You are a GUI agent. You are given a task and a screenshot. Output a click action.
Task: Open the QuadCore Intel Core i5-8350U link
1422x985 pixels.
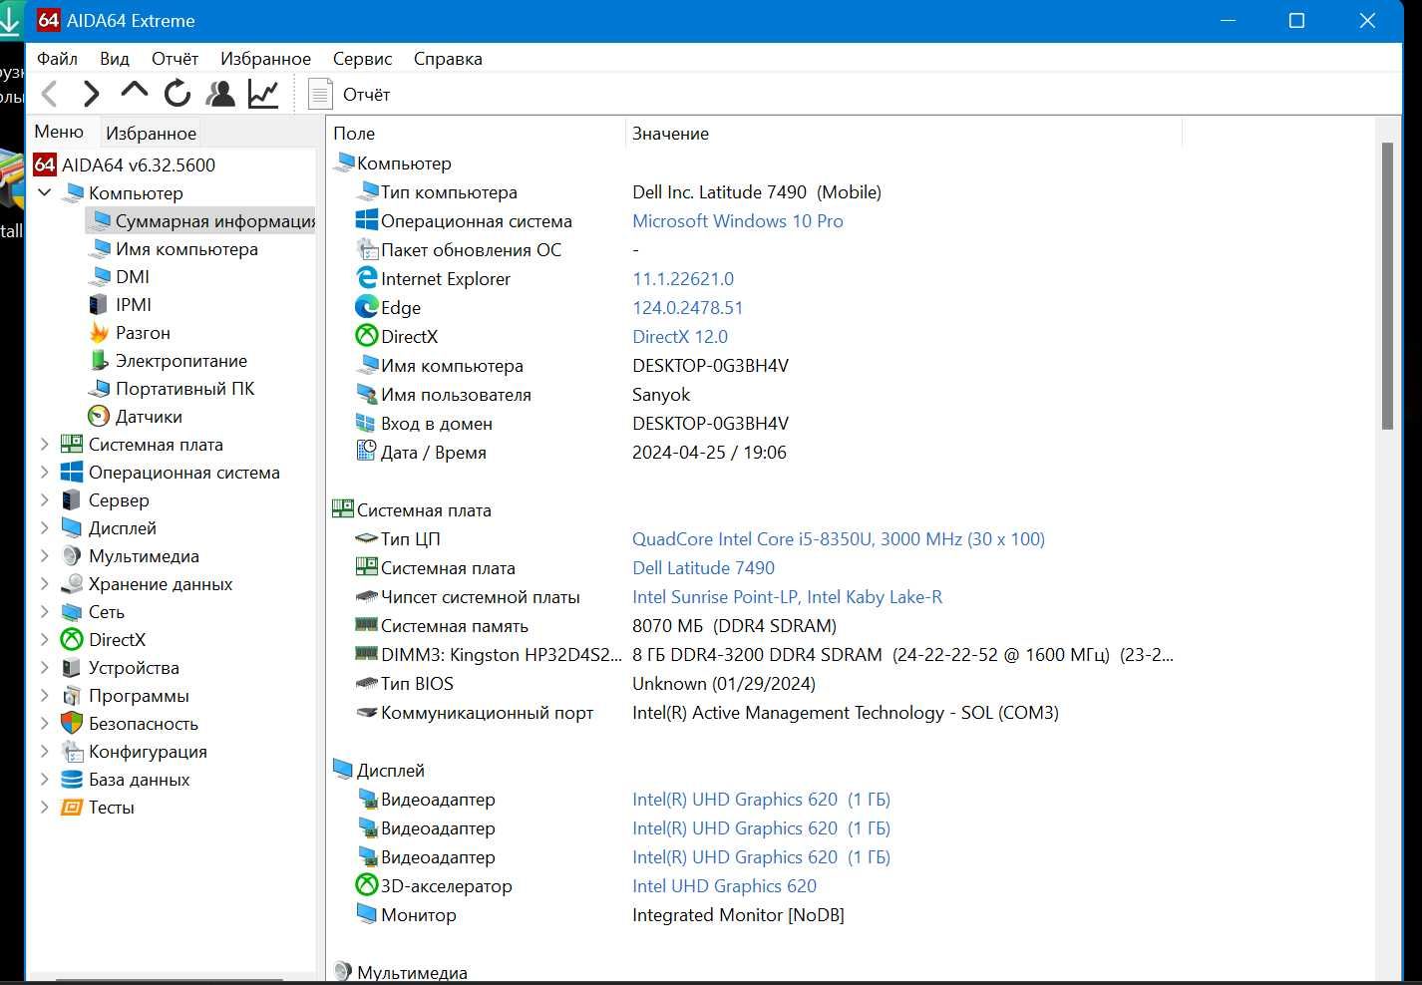[839, 538]
